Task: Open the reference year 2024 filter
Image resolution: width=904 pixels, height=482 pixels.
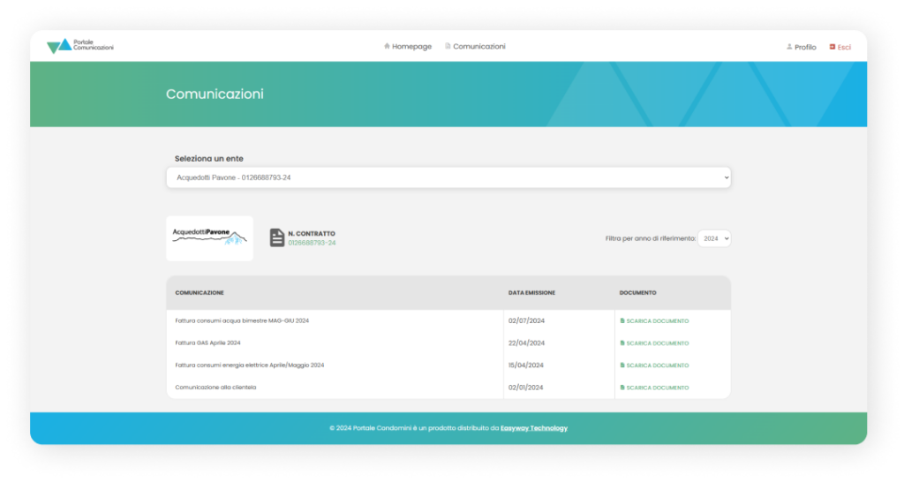Action: pyautogui.click(x=713, y=238)
